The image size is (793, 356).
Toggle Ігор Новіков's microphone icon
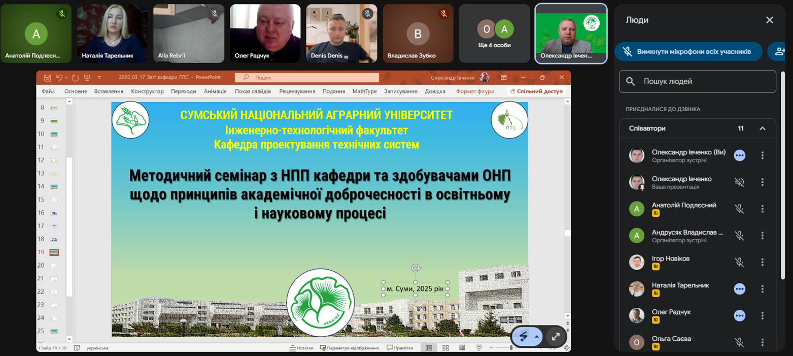(739, 262)
